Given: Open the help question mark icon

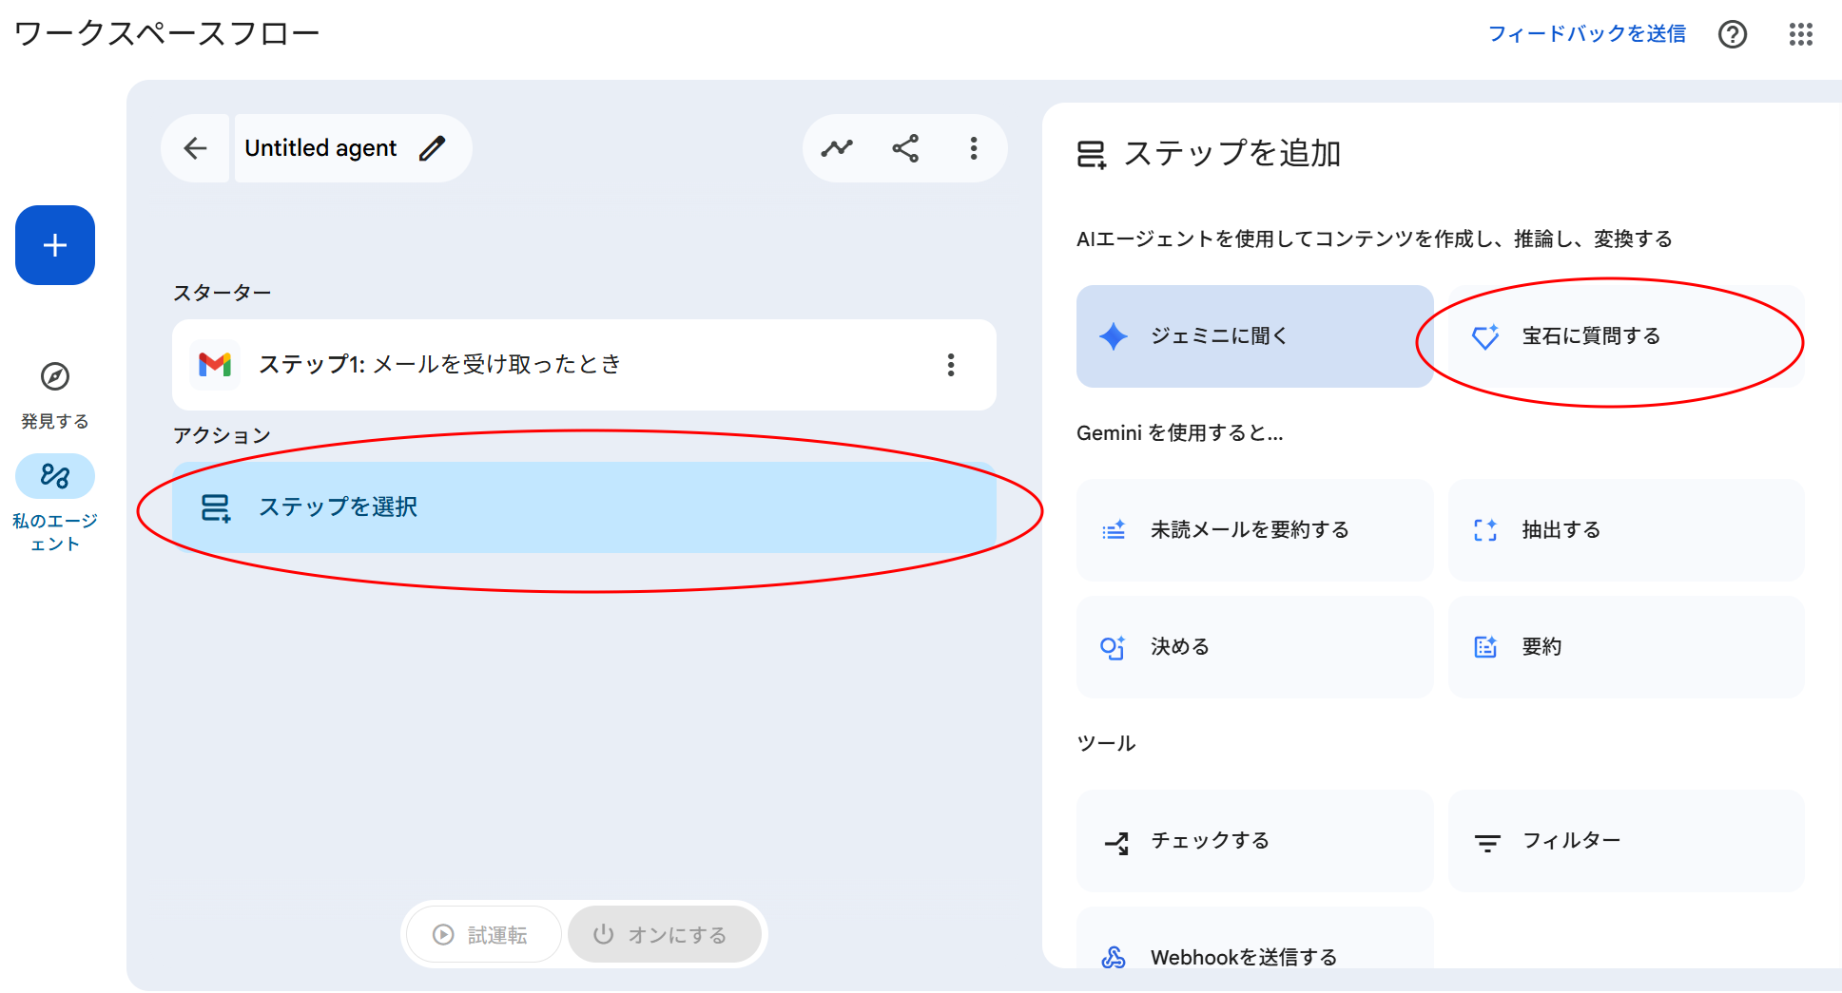Looking at the screenshot, I should pos(1732,34).
